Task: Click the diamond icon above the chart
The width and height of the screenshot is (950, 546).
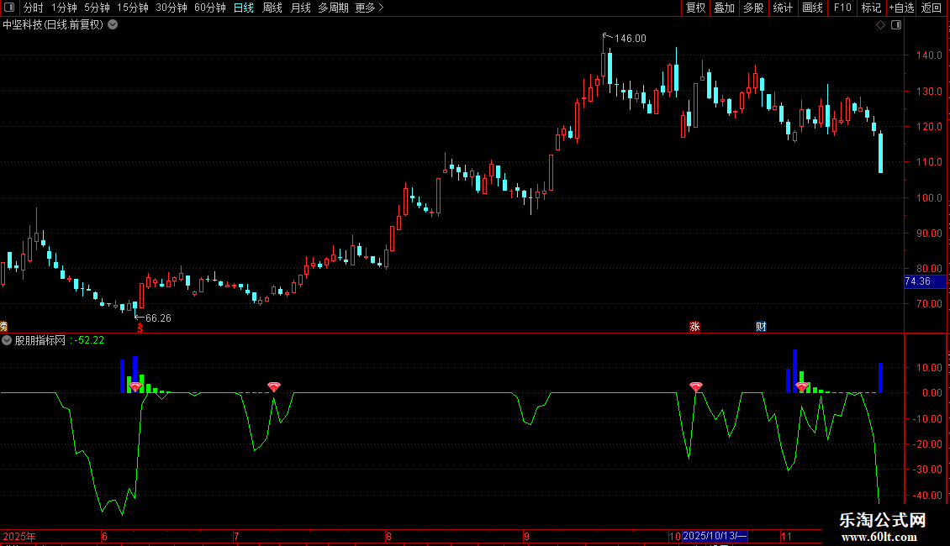Action: [x=881, y=25]
